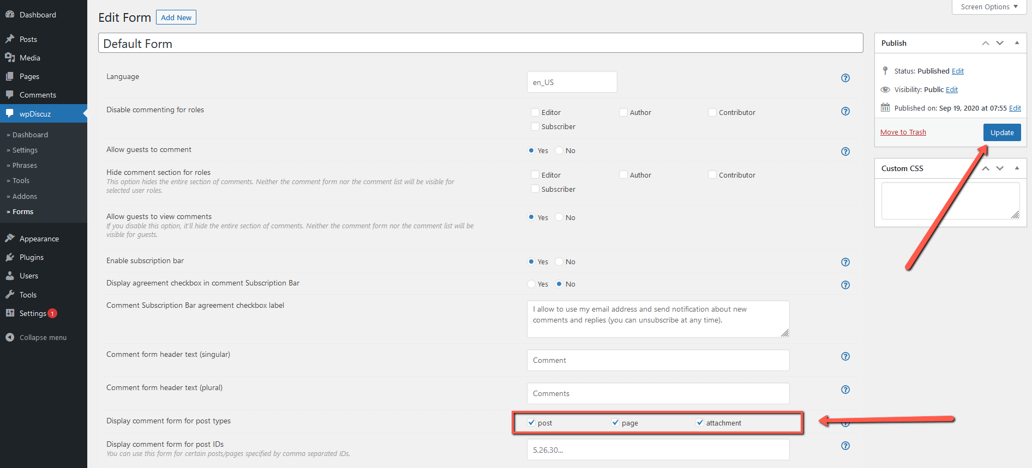Click the Custom CSS text area
The image size is (1032, 468).
(x=950, y=200)
